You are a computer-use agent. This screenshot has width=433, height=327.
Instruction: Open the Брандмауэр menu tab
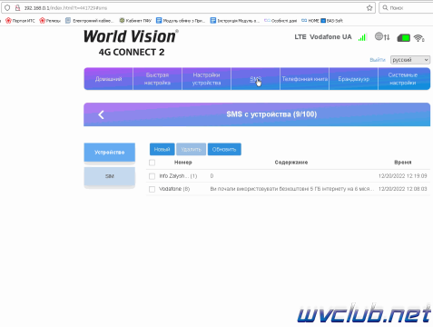(x=353, y=79)
